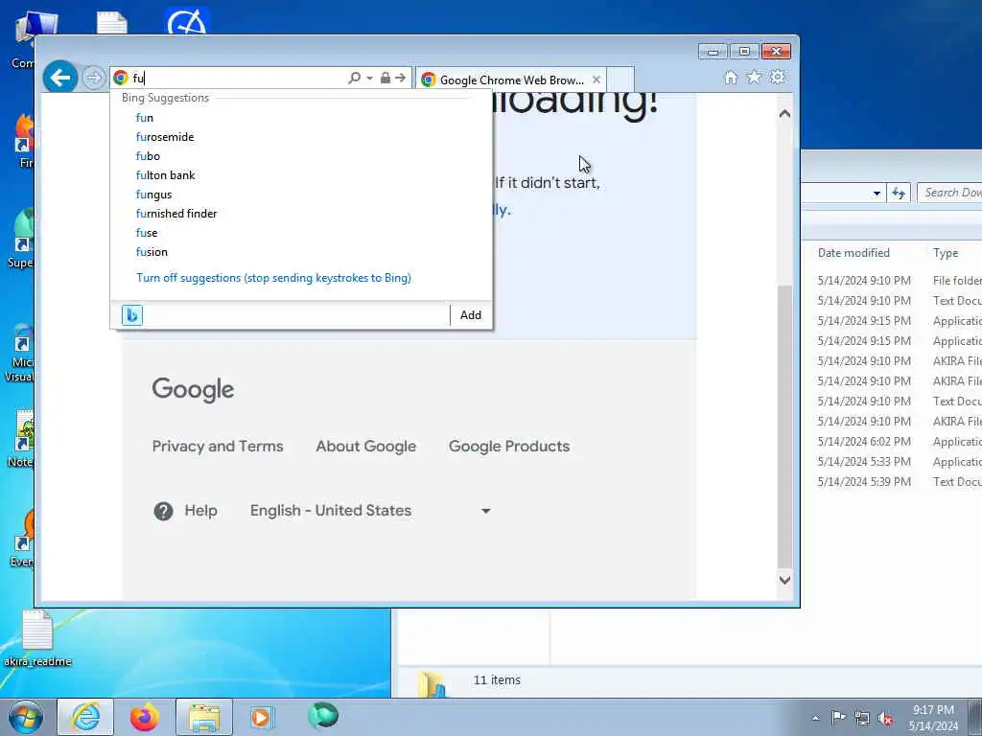This screenshot has width=982, height=736.
Task: Pick the 'fusion' suggestion
Action: coord(152,252)
